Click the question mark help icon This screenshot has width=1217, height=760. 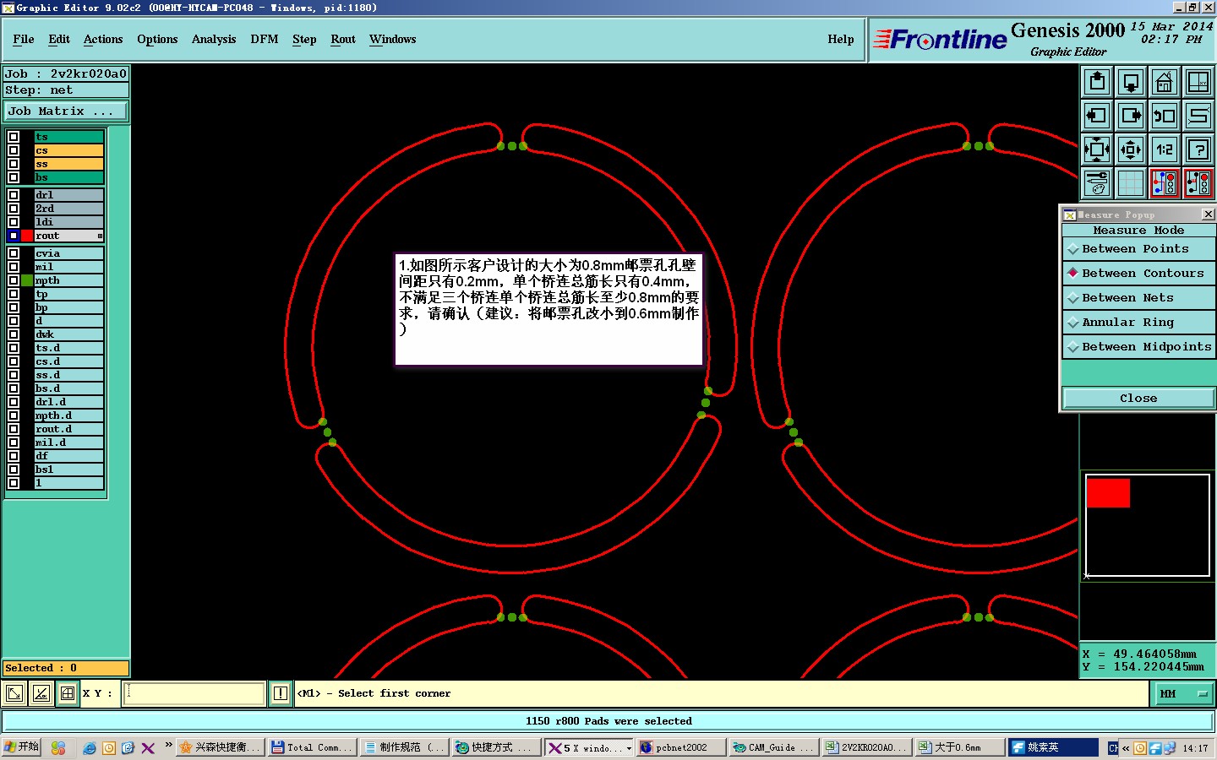[x=1198, y=149]
